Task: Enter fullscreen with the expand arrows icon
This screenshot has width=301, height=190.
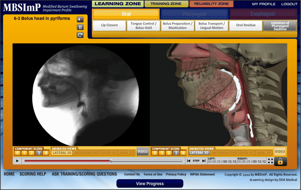Action: coord(271,161)
